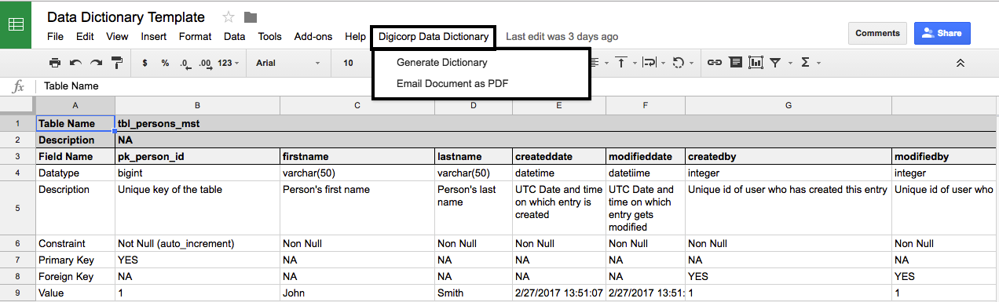Open the Comments button
Screen dimensions: 999x302
click(877, 33)
